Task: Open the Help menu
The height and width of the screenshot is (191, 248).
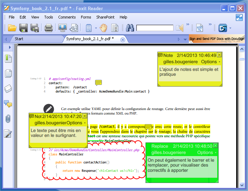Action: (123, 17)
